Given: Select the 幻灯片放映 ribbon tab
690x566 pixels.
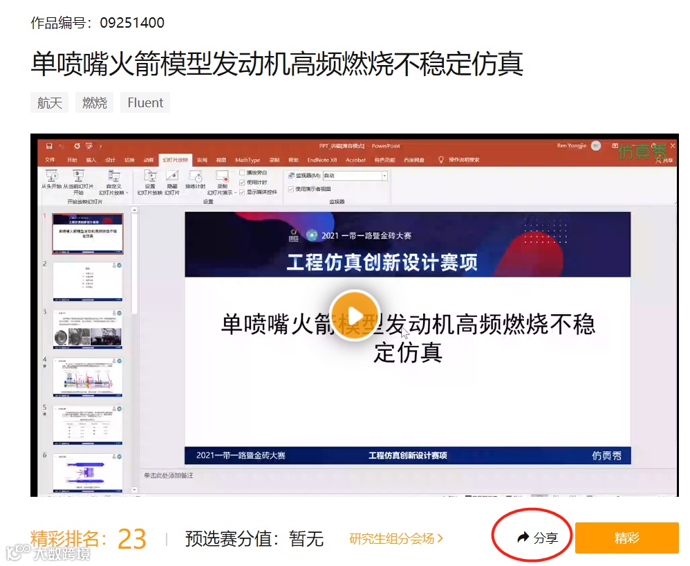Looking at the screenshot, I should (x=175, y=160).
